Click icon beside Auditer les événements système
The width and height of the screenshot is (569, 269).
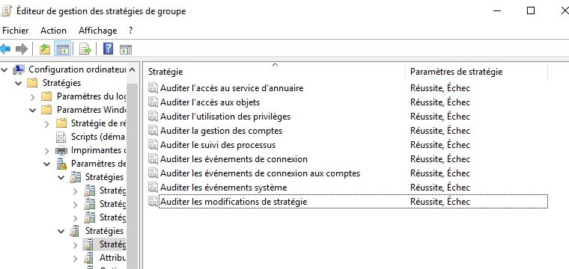153,187
